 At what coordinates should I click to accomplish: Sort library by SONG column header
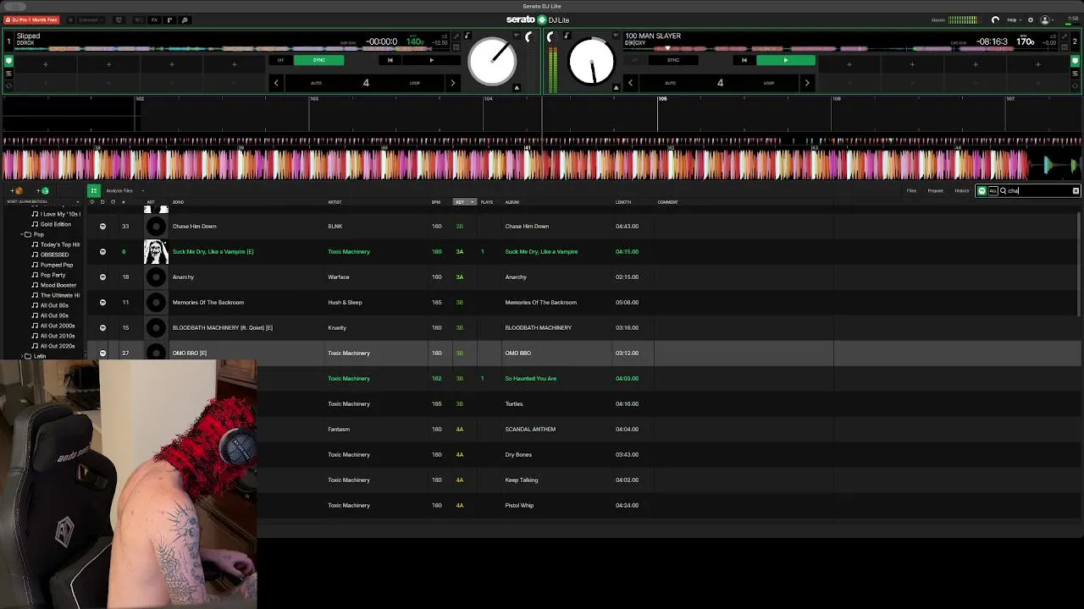[178, 202]
